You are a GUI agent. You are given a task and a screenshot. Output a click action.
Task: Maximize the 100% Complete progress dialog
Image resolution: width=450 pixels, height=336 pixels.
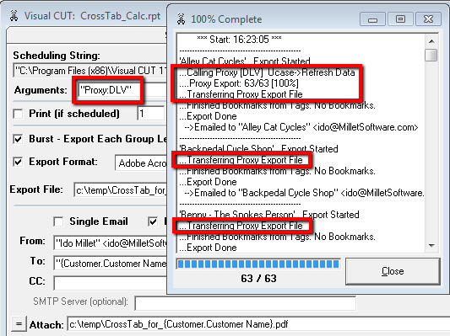pos(400,19)
